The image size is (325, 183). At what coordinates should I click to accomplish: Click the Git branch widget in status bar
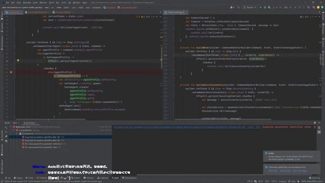292,181
